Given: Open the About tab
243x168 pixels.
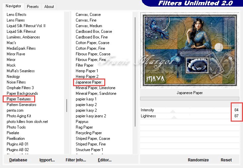Looking at the screenshot, I should [x=49, y=7].
